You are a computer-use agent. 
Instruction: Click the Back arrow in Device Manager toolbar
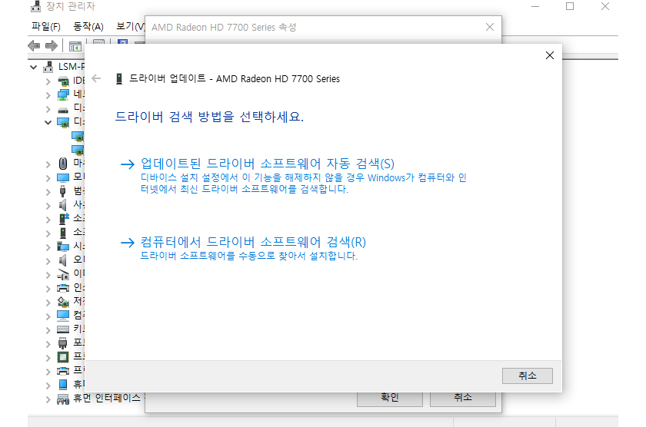[x=34, y=45]
